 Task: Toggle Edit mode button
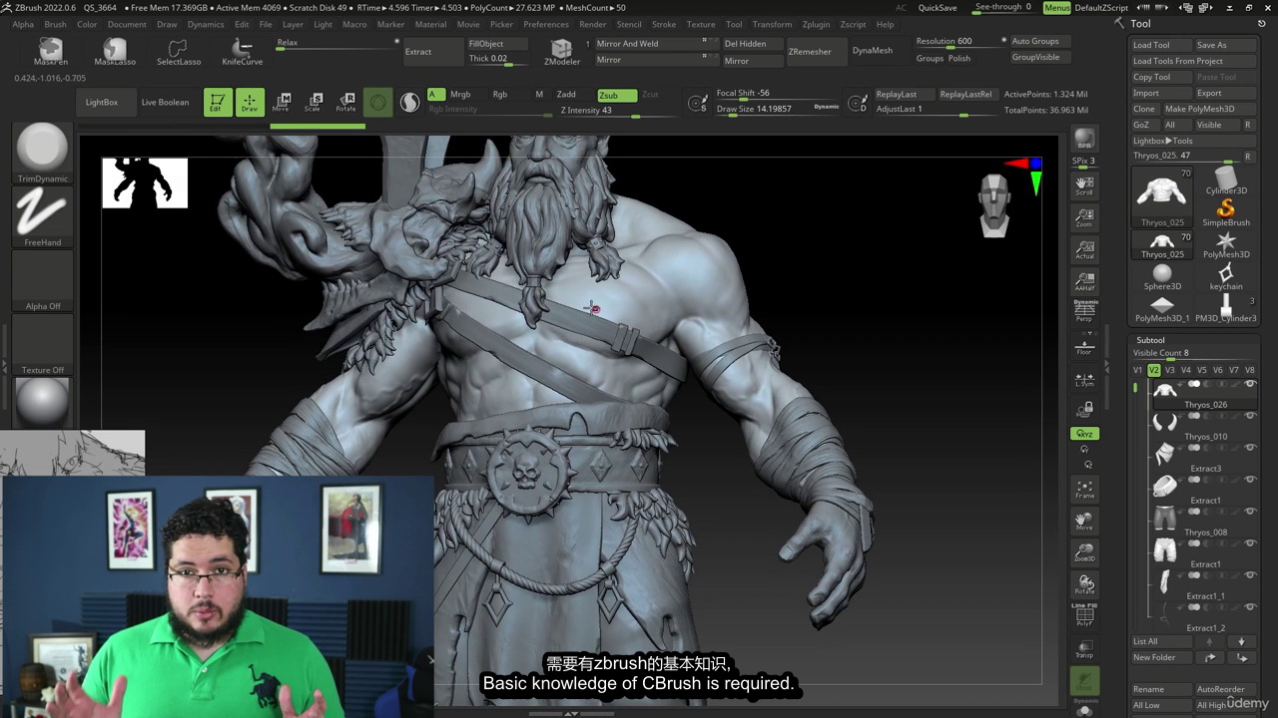pos(217,102)
